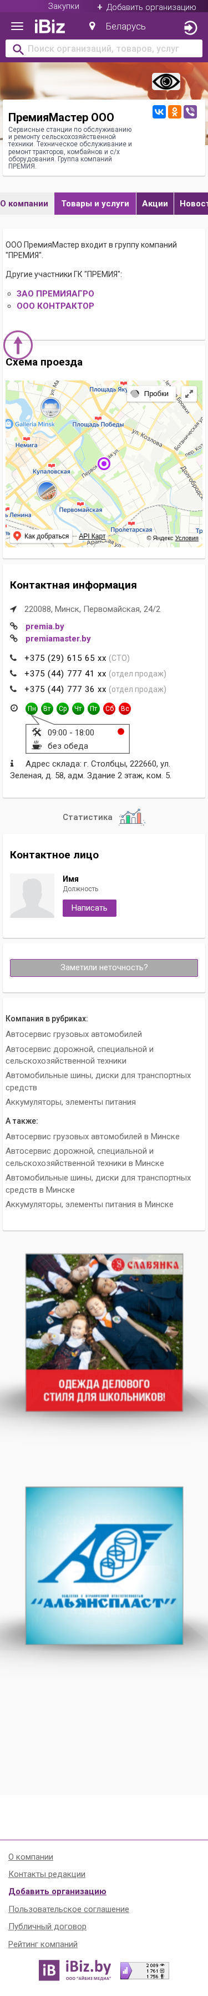Viewport: 208px width, 1996px height.
Task: Click the Заметили неточность? bar
Action: point(104,967)
